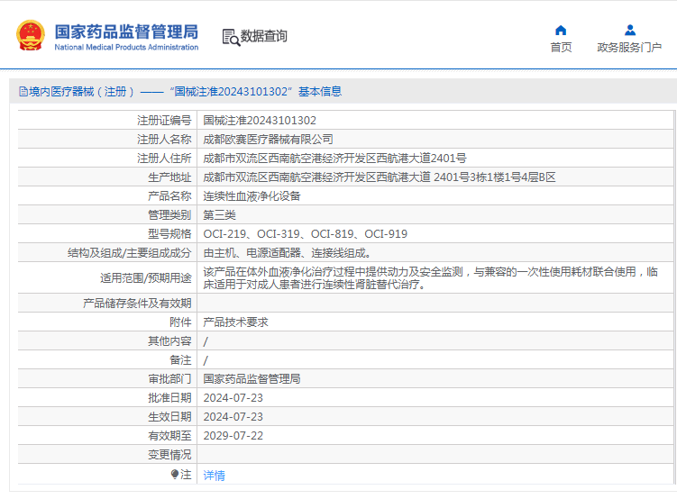This screenshot has height=499, width=677.
Task: Click the 产品技术要求 attachment
Action: [236, 322]
